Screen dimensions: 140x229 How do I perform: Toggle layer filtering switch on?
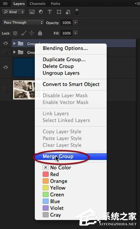coord(77,12)
